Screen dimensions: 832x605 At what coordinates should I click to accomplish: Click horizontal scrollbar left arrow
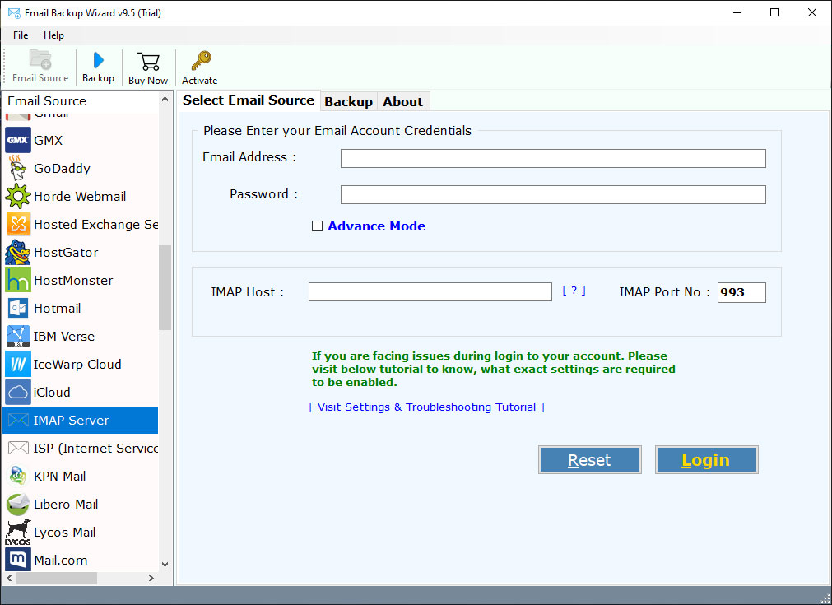(x=9, y=578)
